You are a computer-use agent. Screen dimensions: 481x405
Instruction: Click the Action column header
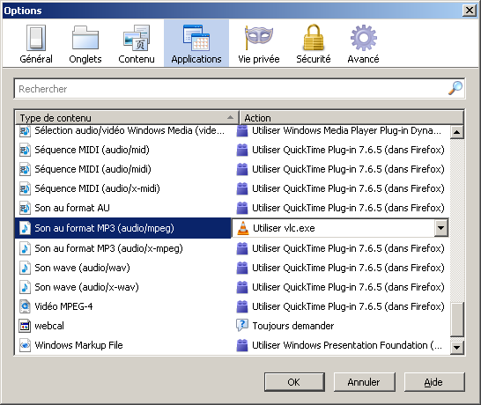point(351,118)
